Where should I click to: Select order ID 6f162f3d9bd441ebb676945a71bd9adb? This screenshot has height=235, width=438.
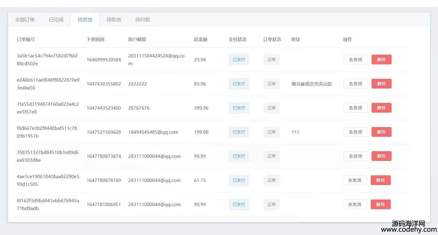48,204
